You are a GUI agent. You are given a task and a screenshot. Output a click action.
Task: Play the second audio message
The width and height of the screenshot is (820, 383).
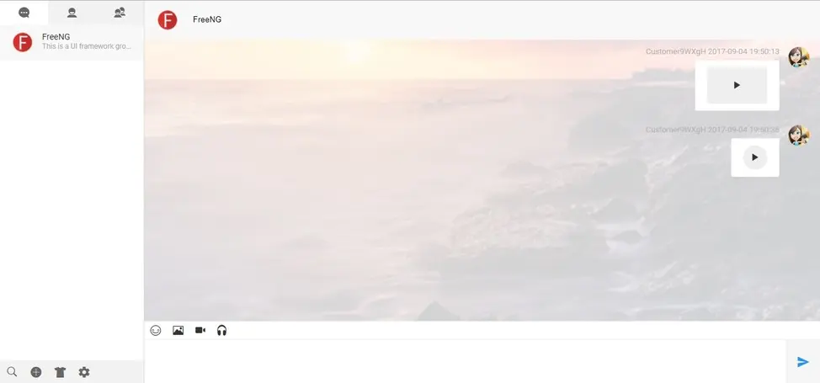tap(754, 157)
